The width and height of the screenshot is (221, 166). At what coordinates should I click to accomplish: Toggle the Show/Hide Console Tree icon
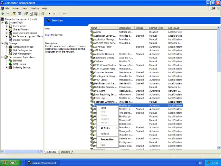coord(20,13)
